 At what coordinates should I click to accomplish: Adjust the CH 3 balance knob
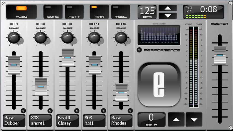[x=67, y=38]
